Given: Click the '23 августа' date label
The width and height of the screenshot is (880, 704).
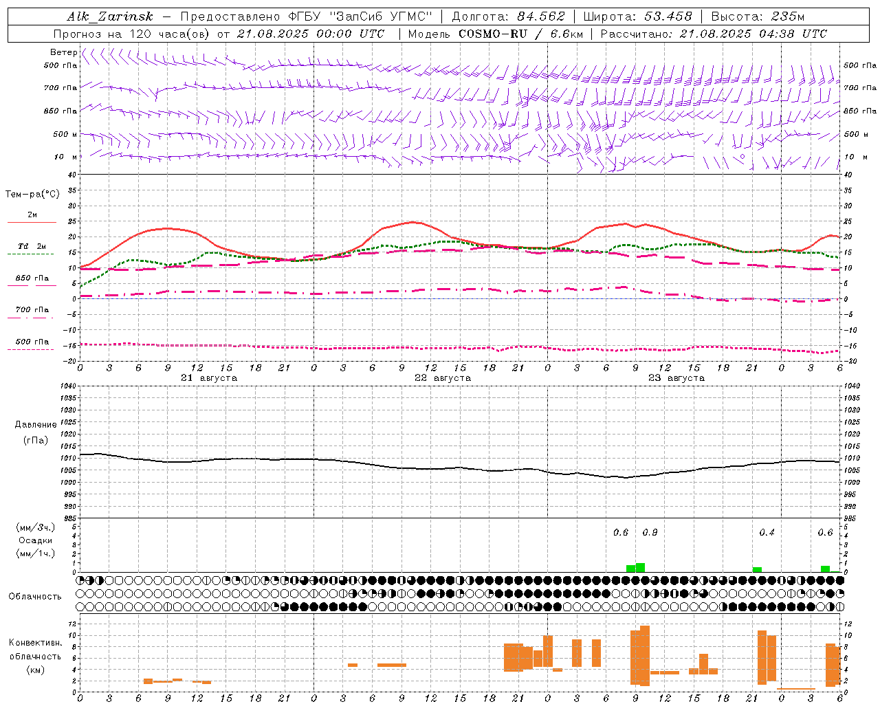Looking at the screenshot, I should pos(676,378).
